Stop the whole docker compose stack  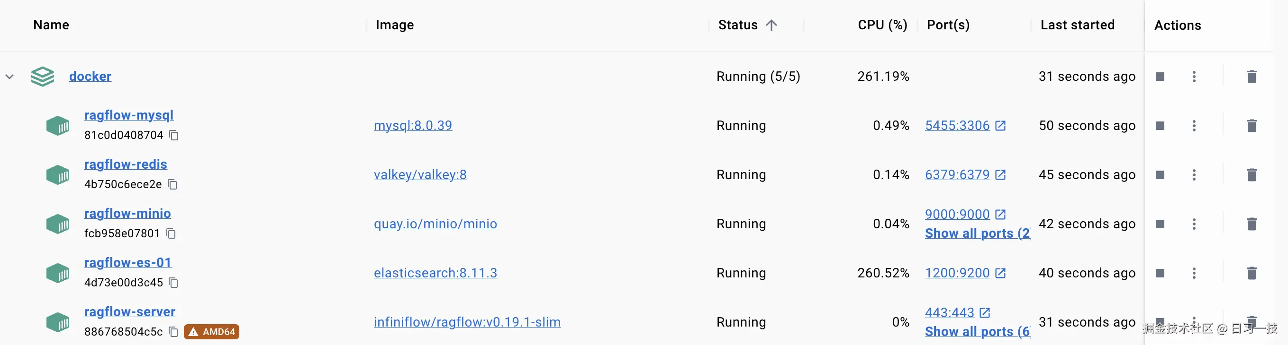click(x=1160, y=77)
